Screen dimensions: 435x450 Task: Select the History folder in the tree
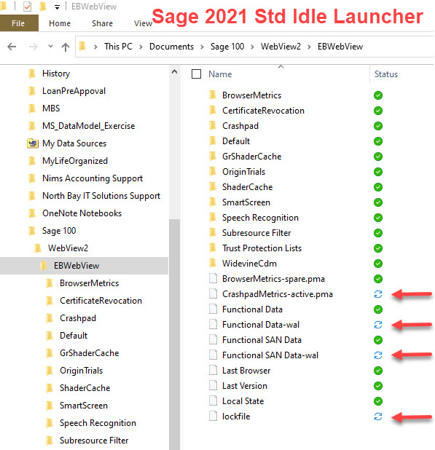56,74
